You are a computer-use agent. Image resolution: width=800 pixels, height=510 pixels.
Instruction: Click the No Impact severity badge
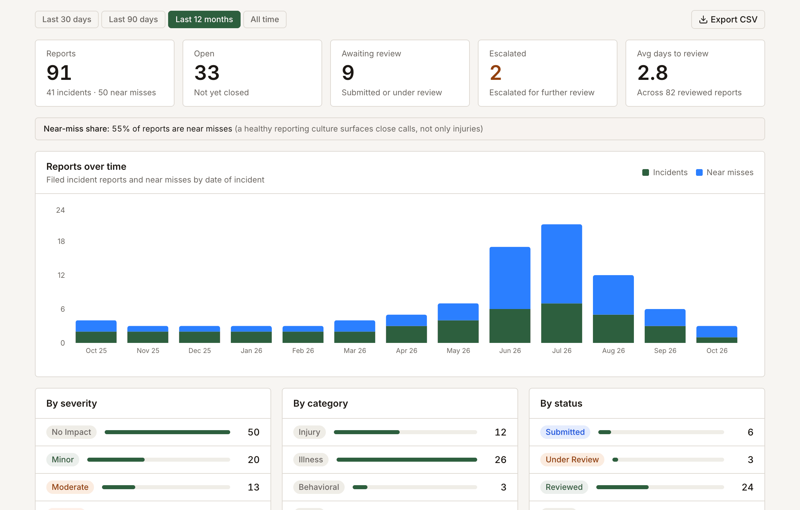(x=71, y=432)
